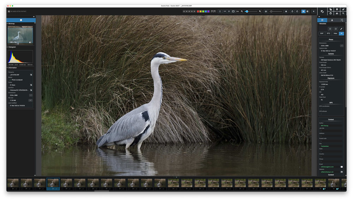
Task: Apply the purple color label
Action: [209, 12]
